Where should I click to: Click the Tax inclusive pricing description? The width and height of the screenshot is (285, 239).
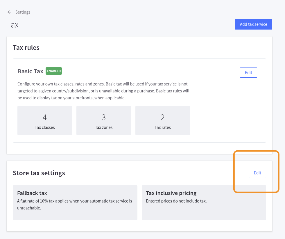click(176, 201)
